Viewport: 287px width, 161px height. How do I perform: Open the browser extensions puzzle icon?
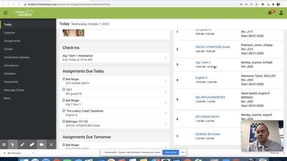click(273, 4)
